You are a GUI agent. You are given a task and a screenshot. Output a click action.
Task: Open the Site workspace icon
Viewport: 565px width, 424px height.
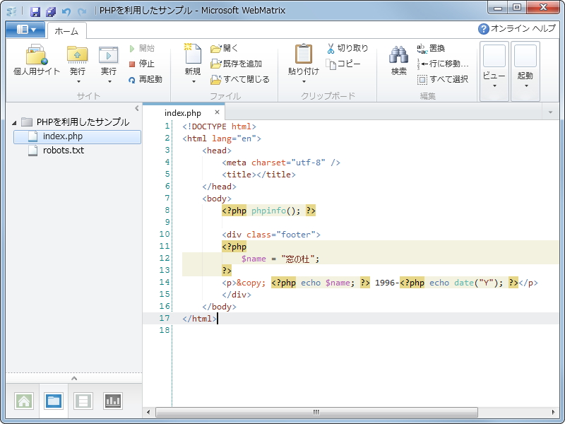point(24,401)
